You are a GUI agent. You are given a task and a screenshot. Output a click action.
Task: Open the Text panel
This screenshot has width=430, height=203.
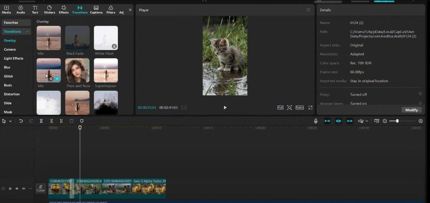point(35,10)
